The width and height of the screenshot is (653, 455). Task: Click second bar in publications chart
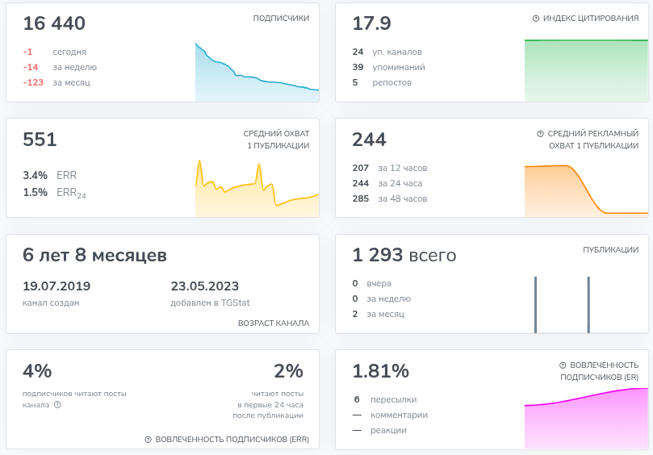pos(588,305)
